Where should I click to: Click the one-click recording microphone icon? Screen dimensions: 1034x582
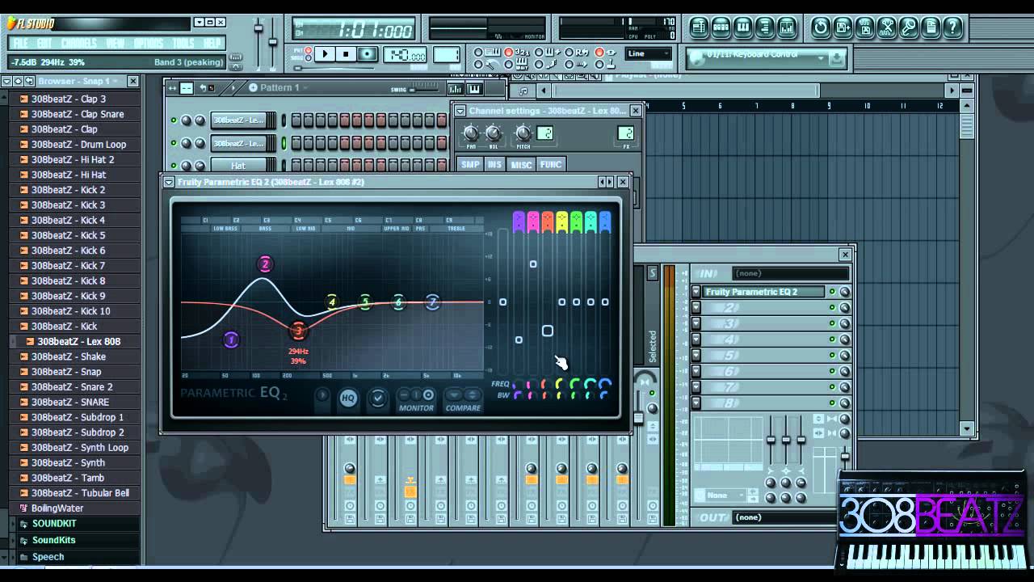tap(909, 27)
